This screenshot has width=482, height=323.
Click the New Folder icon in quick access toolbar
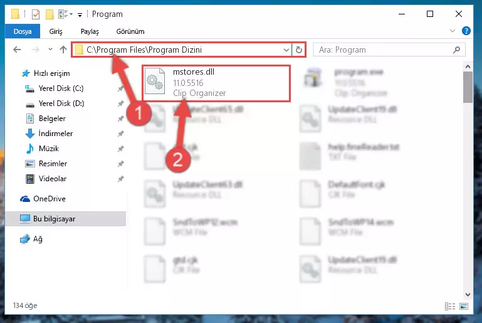point(50,14)
